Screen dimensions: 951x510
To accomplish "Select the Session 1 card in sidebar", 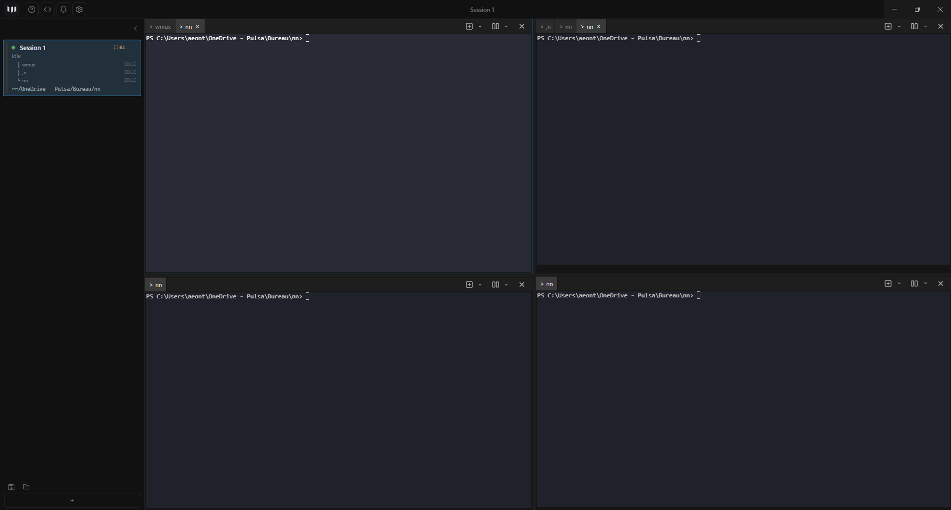I will point(72,68).
